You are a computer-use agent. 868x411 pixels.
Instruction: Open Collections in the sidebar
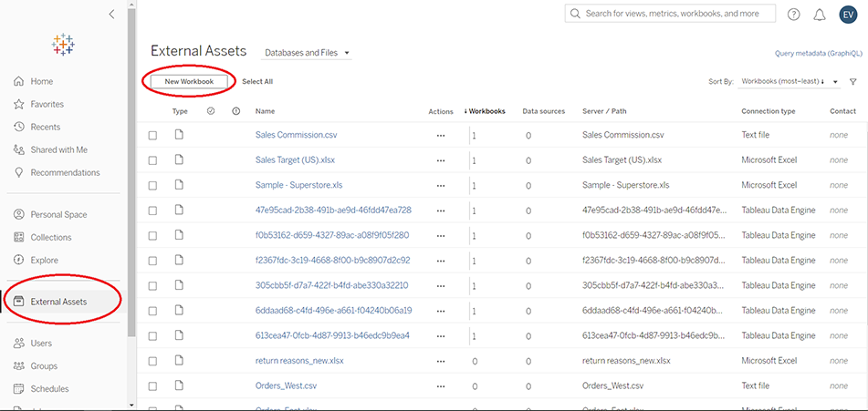tap(50, 237)
